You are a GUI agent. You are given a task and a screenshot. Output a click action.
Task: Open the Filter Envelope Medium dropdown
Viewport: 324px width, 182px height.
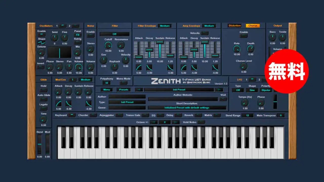(165, 26)
